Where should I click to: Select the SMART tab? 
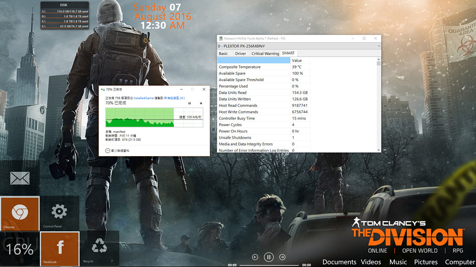pos(288,53)
